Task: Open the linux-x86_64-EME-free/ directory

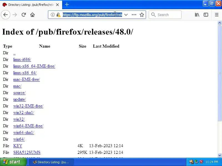Action: [x=34, y=66]
